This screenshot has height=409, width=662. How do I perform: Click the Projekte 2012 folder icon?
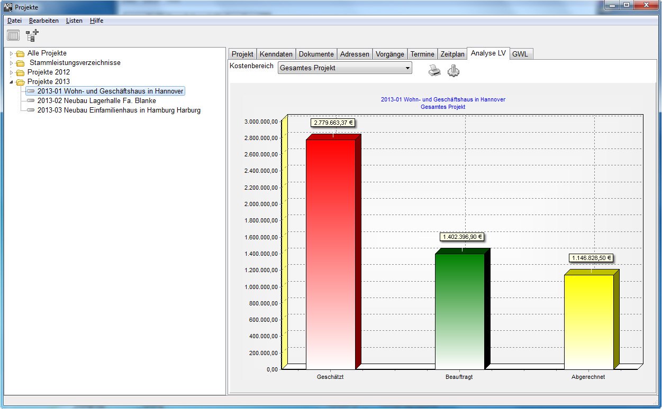click(20, 72)
